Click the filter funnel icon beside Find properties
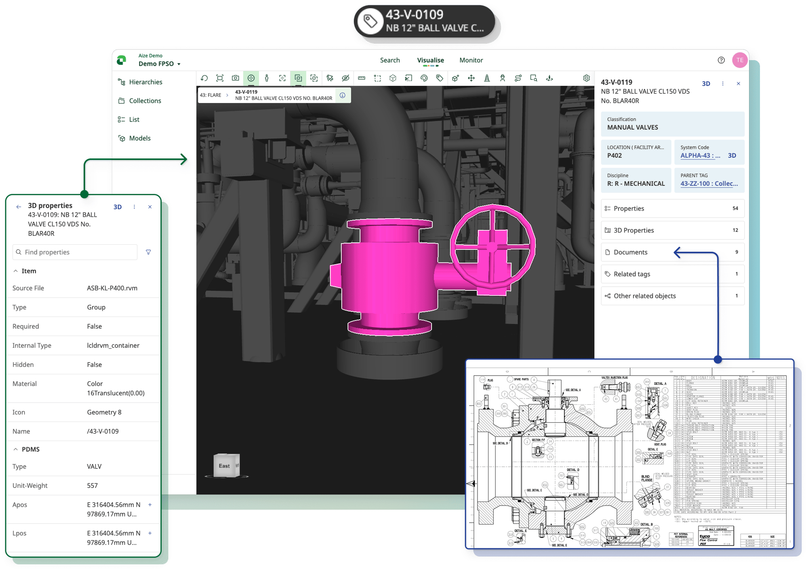808x571 pixels. pos(148,252)
